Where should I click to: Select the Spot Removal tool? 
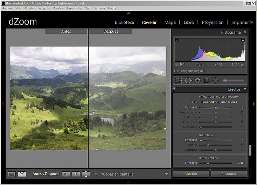[188, 81]
